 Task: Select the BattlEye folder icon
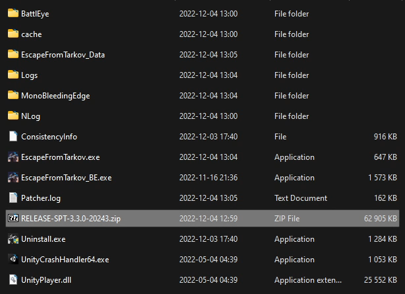pyautogui.click(x=13, y=13)
